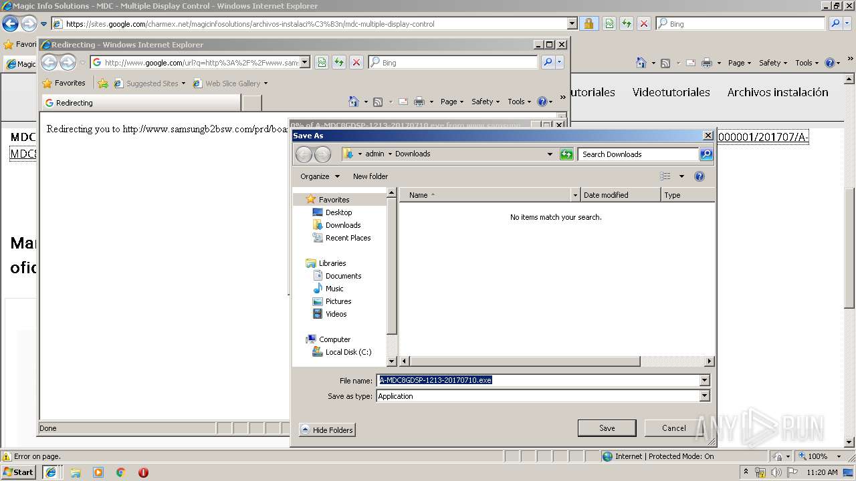
Task: Open Tools menu in Redirecting window
Action: tap(519, 102)
